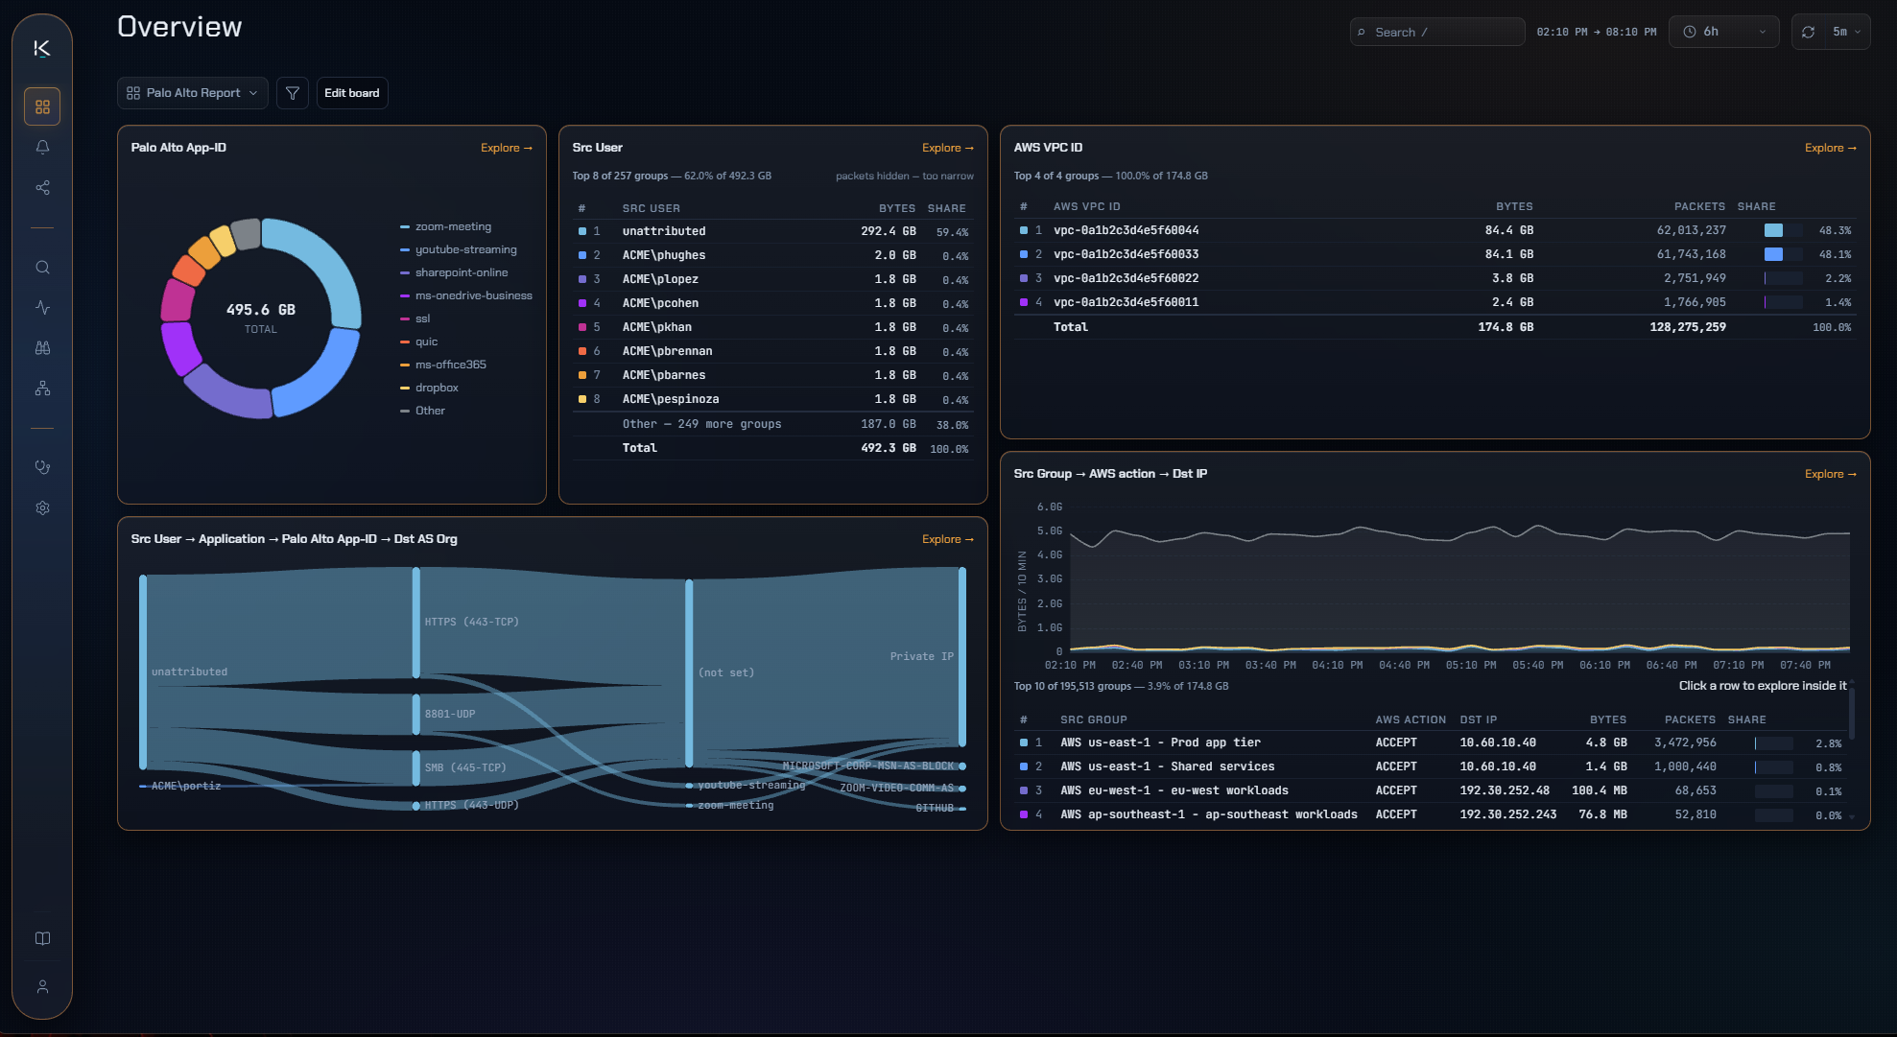1897x1037 pixels.
Task: Open the documentation book icon in sidebar
Action: coord(42,938)
